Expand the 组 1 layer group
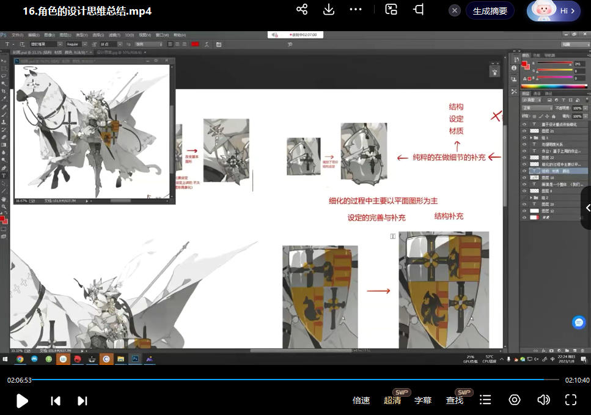The width and height of the screenshot is (591, 415). pyautogui.click(x=530, y=138)
